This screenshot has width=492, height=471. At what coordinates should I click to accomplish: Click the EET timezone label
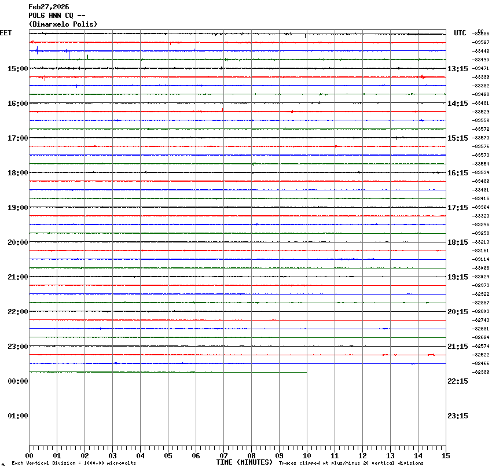(6, 33)
